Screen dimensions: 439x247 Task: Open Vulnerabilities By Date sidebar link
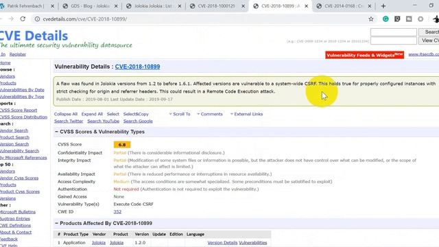[22, 90]
